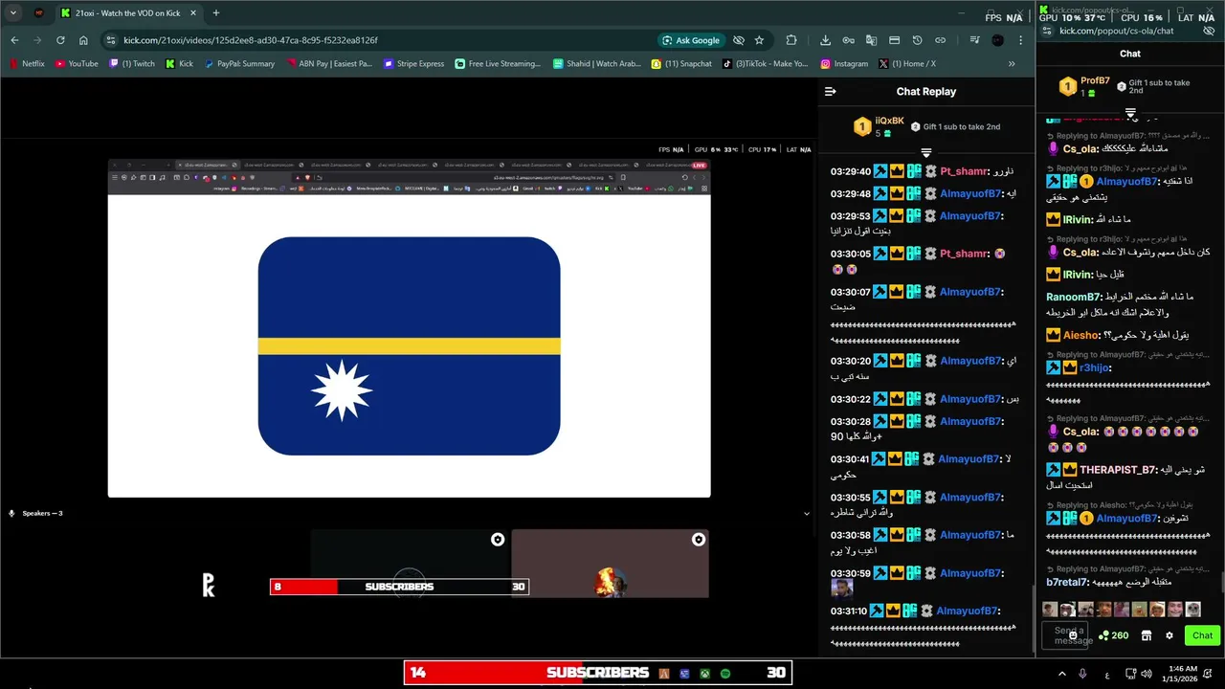Viewport: 1225px width, 689px height.
Task: Open a new browser tab
Action: (215, 13)
